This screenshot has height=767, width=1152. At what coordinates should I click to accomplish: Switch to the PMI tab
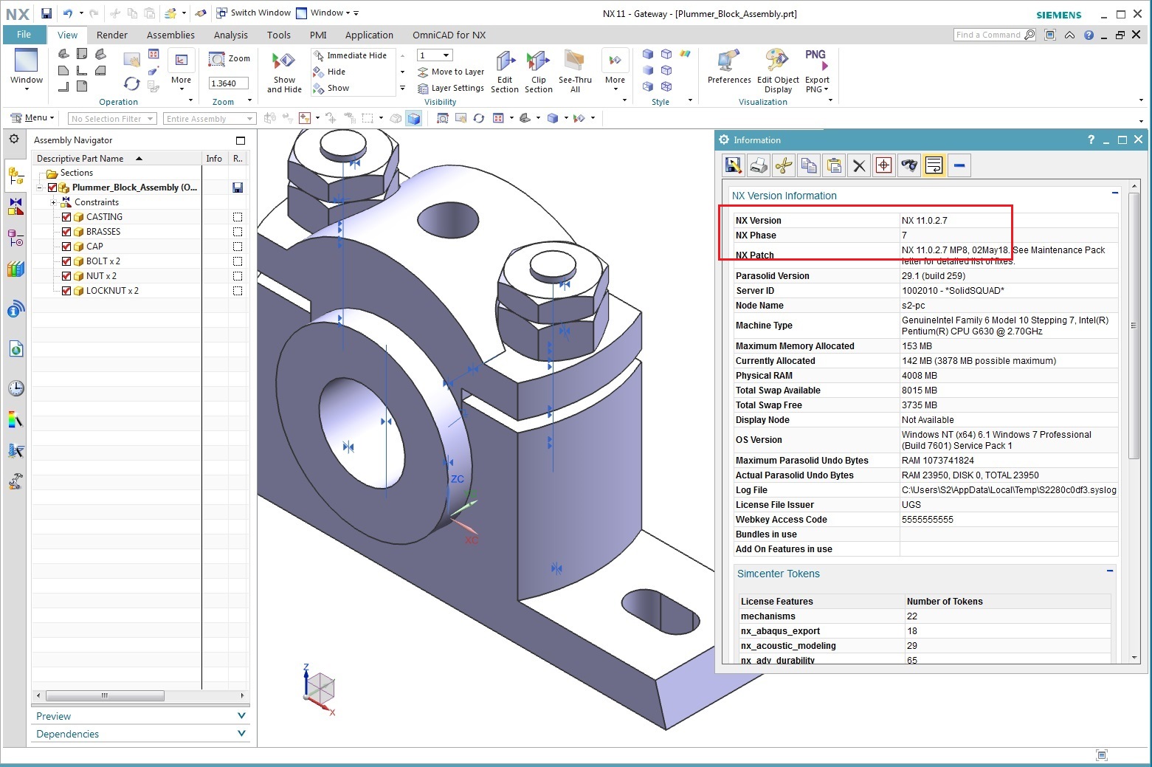tap(318, 35)
